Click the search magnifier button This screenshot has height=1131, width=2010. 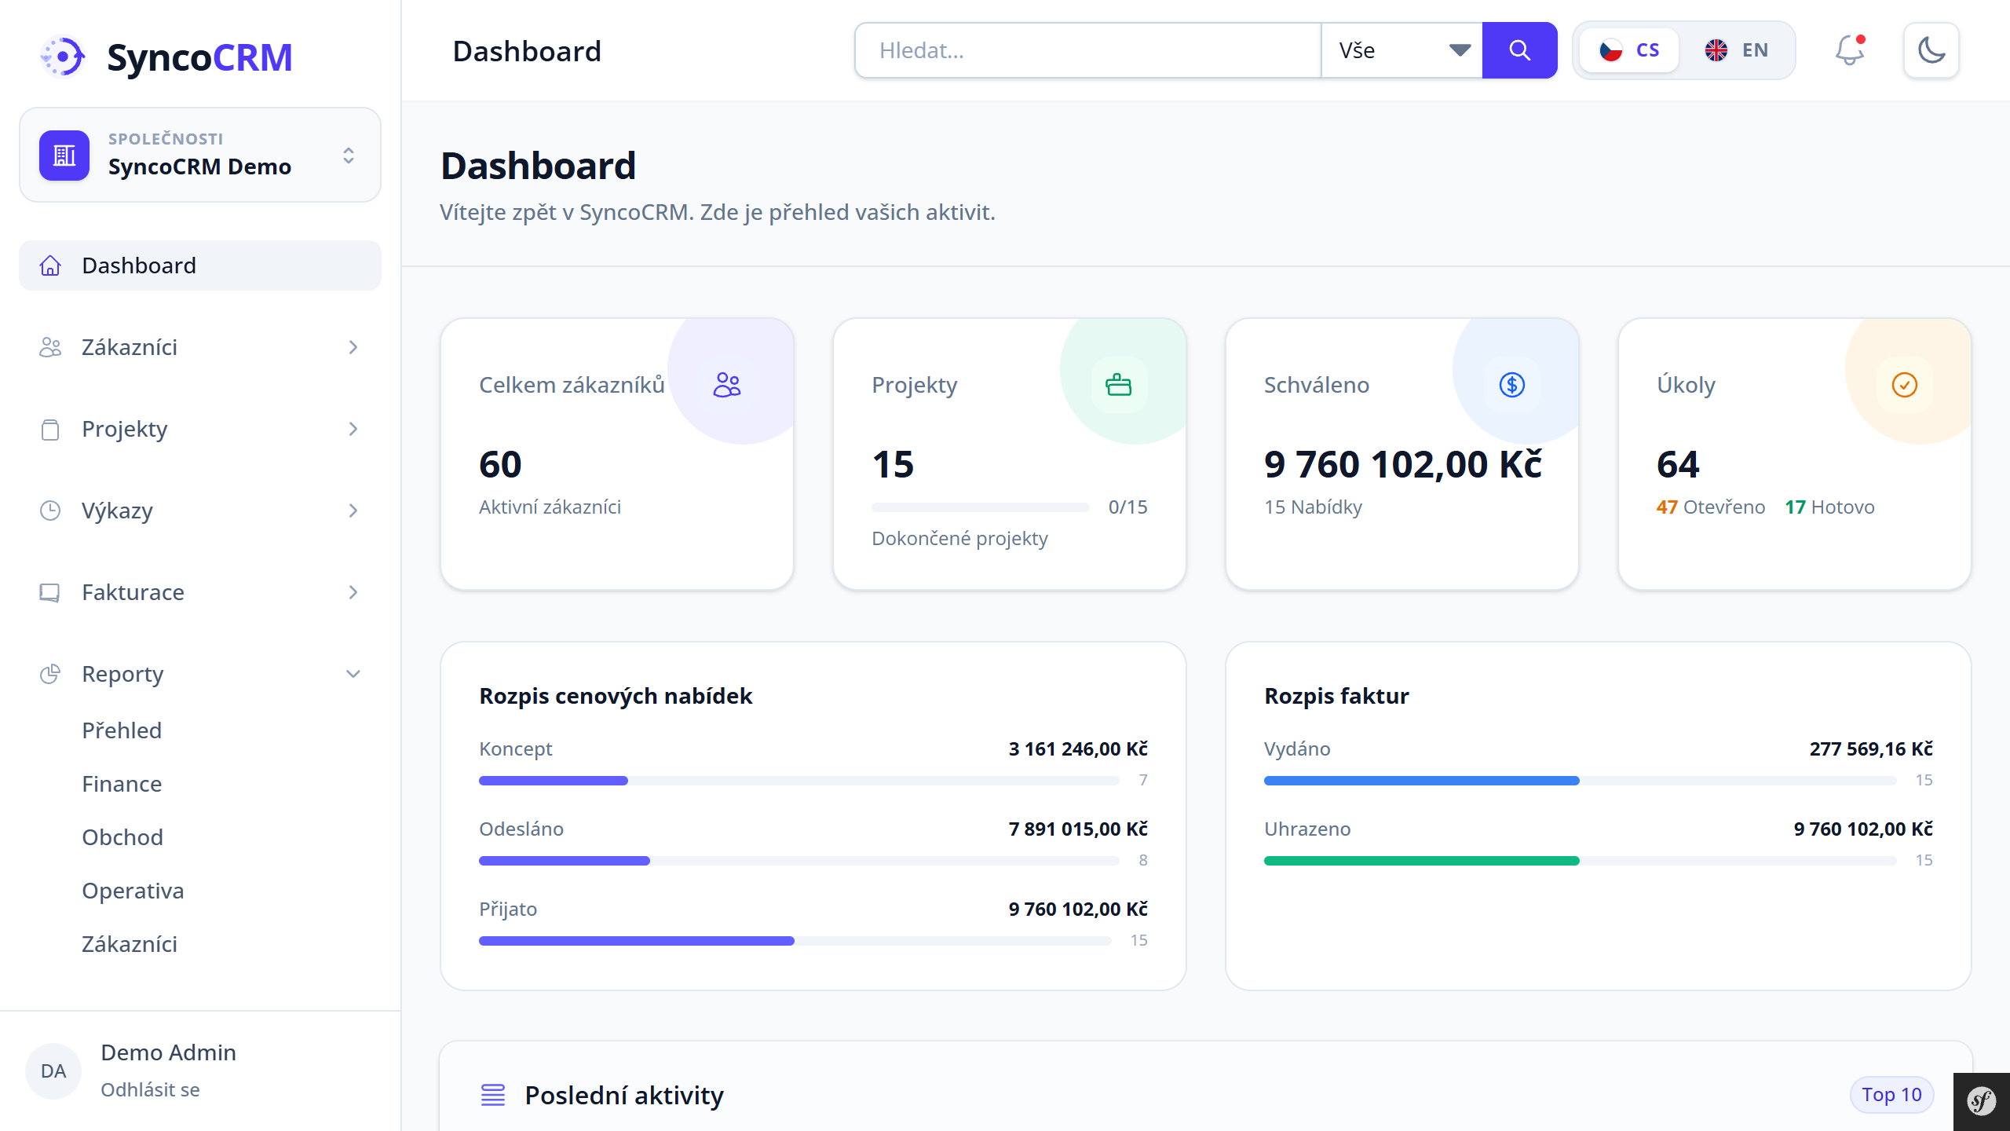(x=1519, y=50)
